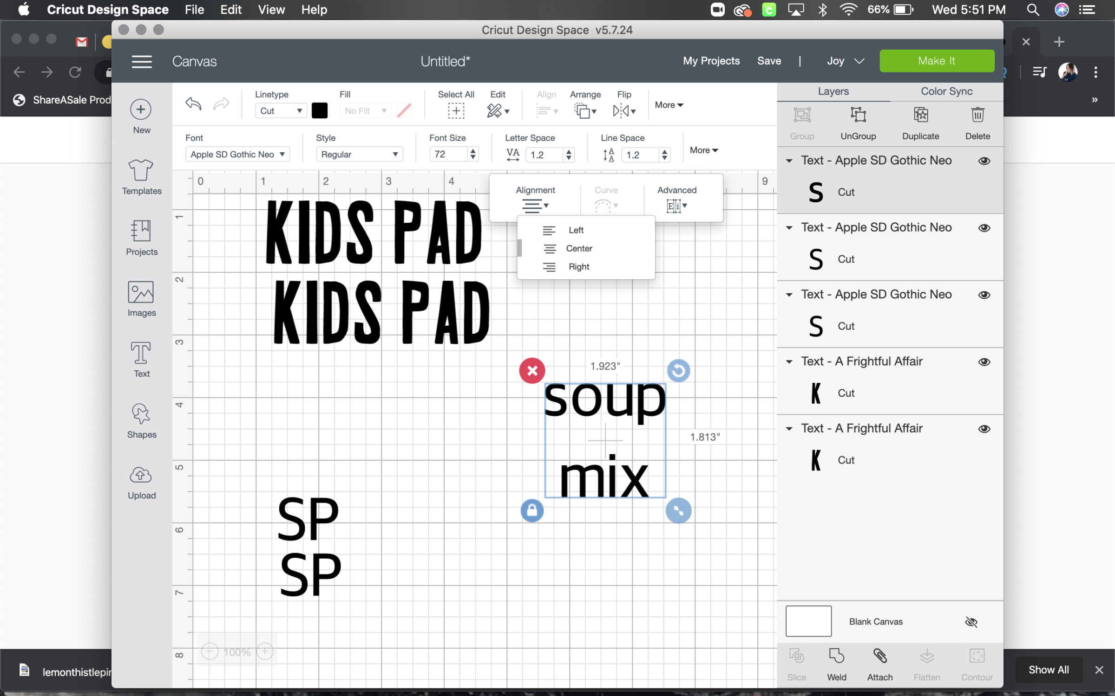Open the View menu in menu bar

point(271,10)
